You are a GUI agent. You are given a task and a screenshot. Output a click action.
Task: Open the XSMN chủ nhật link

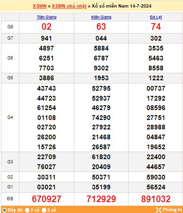tap(69, 6)
